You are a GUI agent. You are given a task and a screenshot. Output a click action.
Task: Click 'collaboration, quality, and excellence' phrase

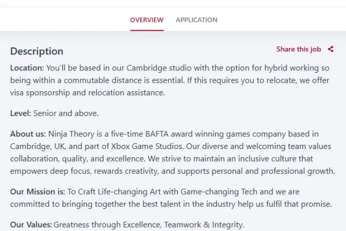[x=78, y=159]
